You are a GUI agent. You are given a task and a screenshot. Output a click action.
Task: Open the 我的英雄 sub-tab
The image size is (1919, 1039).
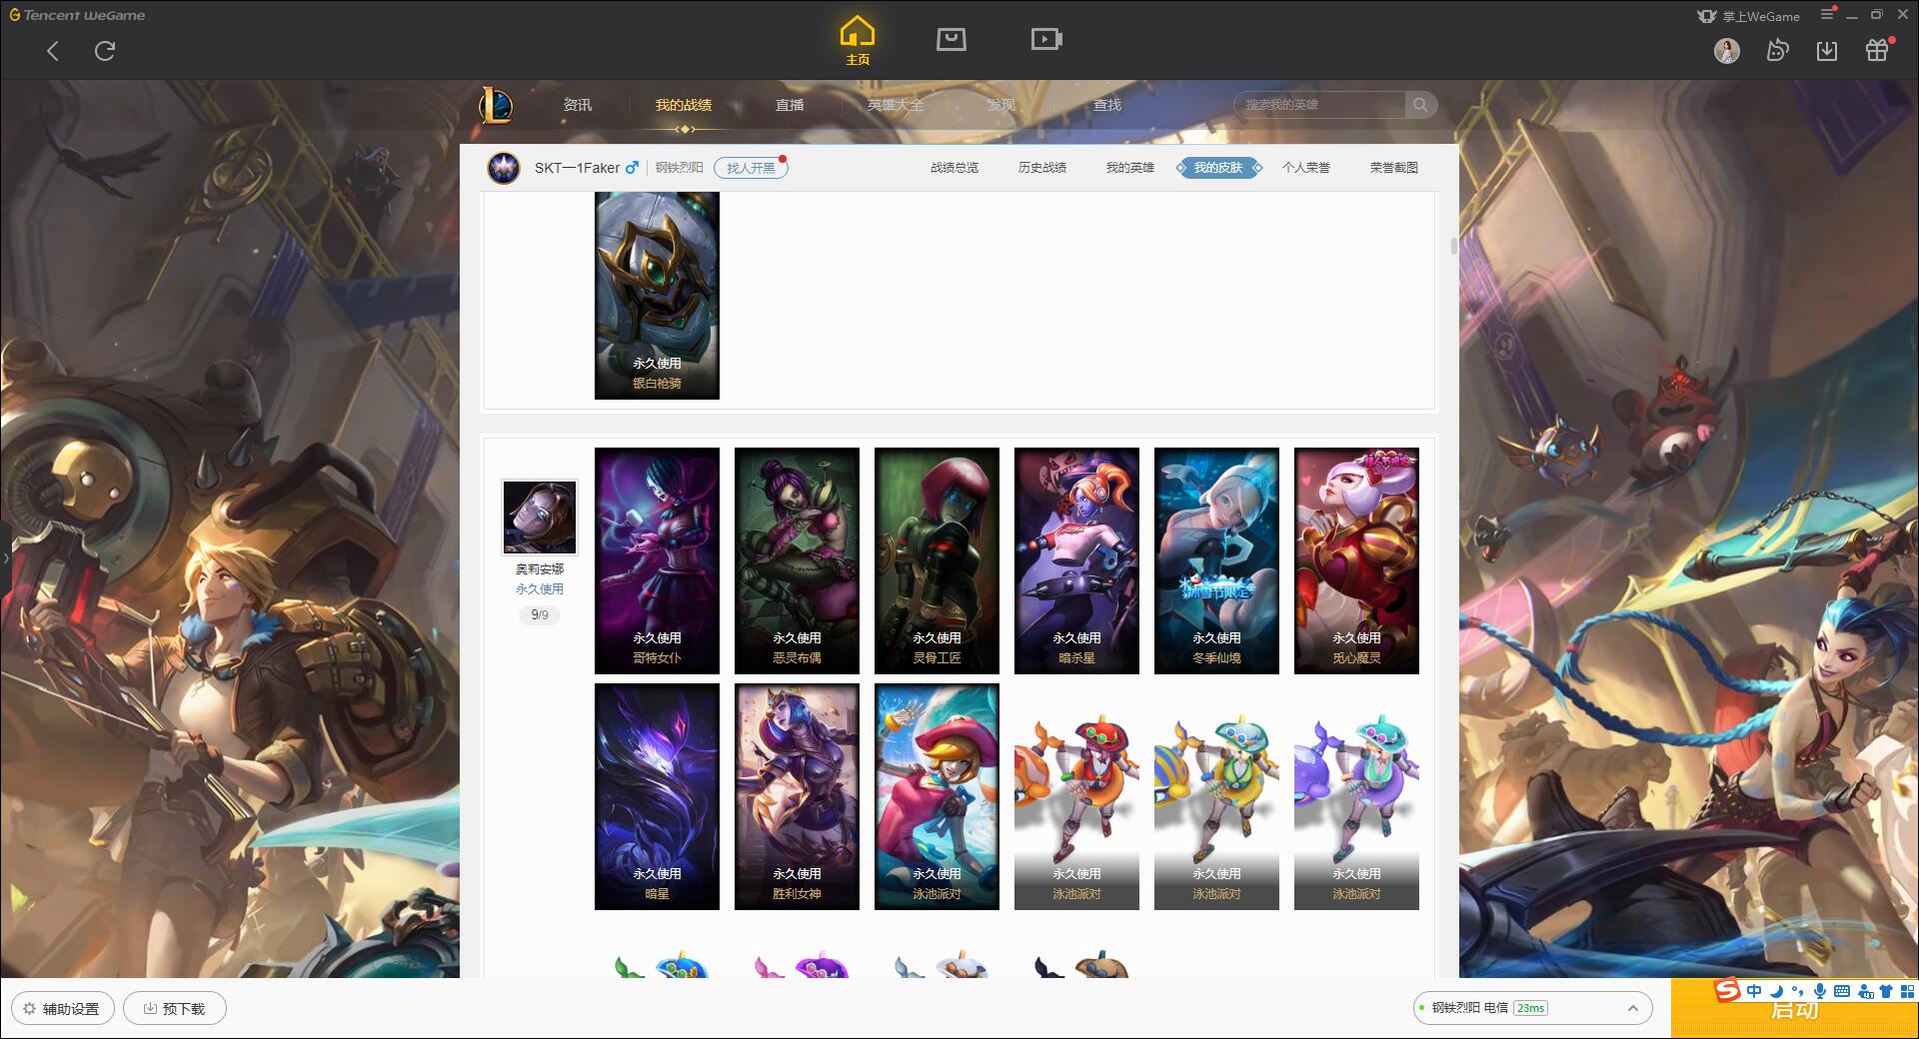coord(1130,168)
